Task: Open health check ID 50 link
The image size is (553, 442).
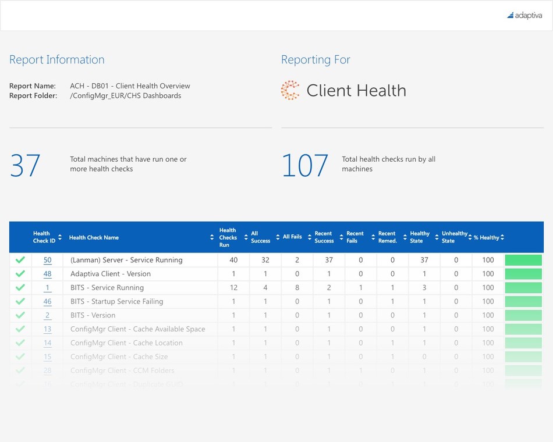Action: click(x=47, y=260)
